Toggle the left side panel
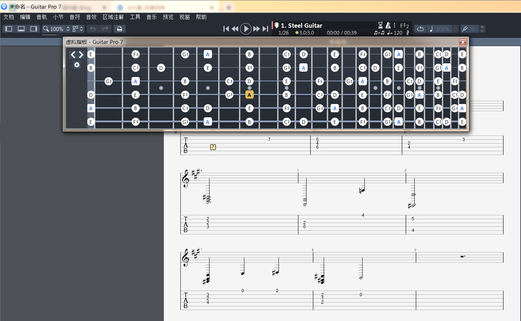The image size is (521, 321). [x=9, y=29]
